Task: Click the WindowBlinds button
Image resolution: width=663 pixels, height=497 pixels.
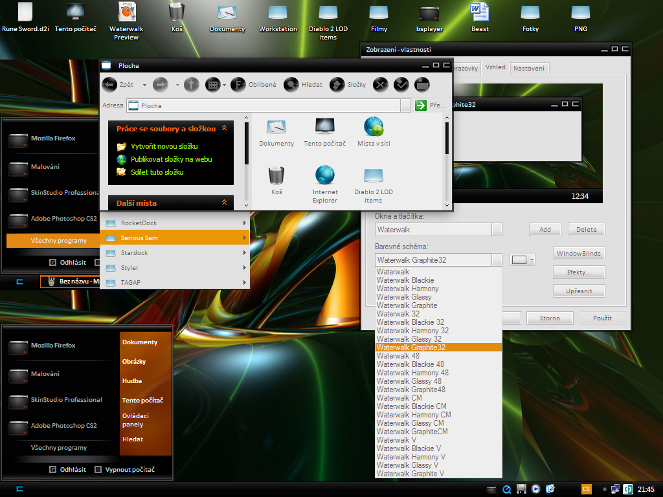Action: point(578,253)
